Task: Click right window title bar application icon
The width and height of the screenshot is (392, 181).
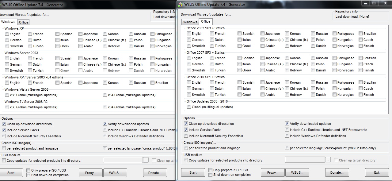Action: 180,5
